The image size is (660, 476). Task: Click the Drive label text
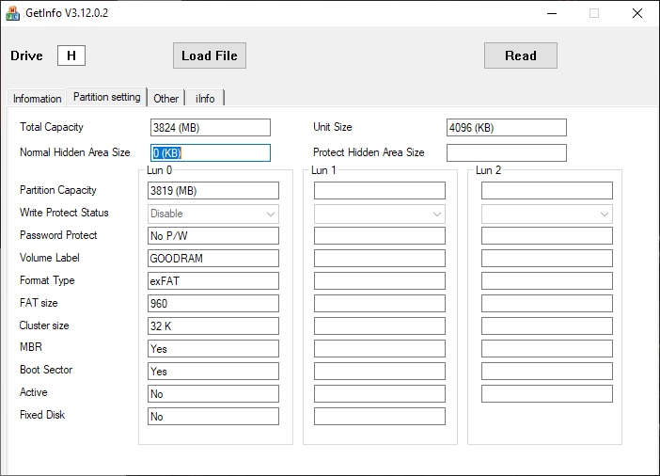pos(26,56)
